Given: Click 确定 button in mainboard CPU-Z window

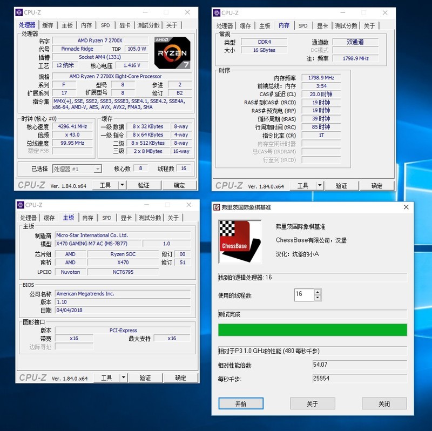Looking at the screenshot, I should (181, 378).
